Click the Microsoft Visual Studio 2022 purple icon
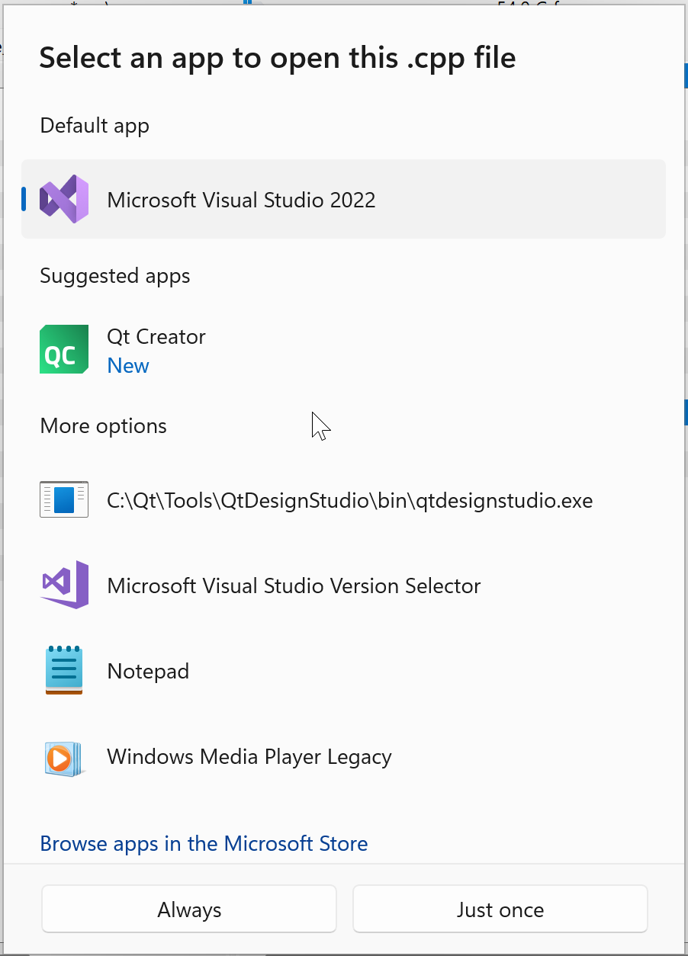The image size is (688, 956). point(64,199)
